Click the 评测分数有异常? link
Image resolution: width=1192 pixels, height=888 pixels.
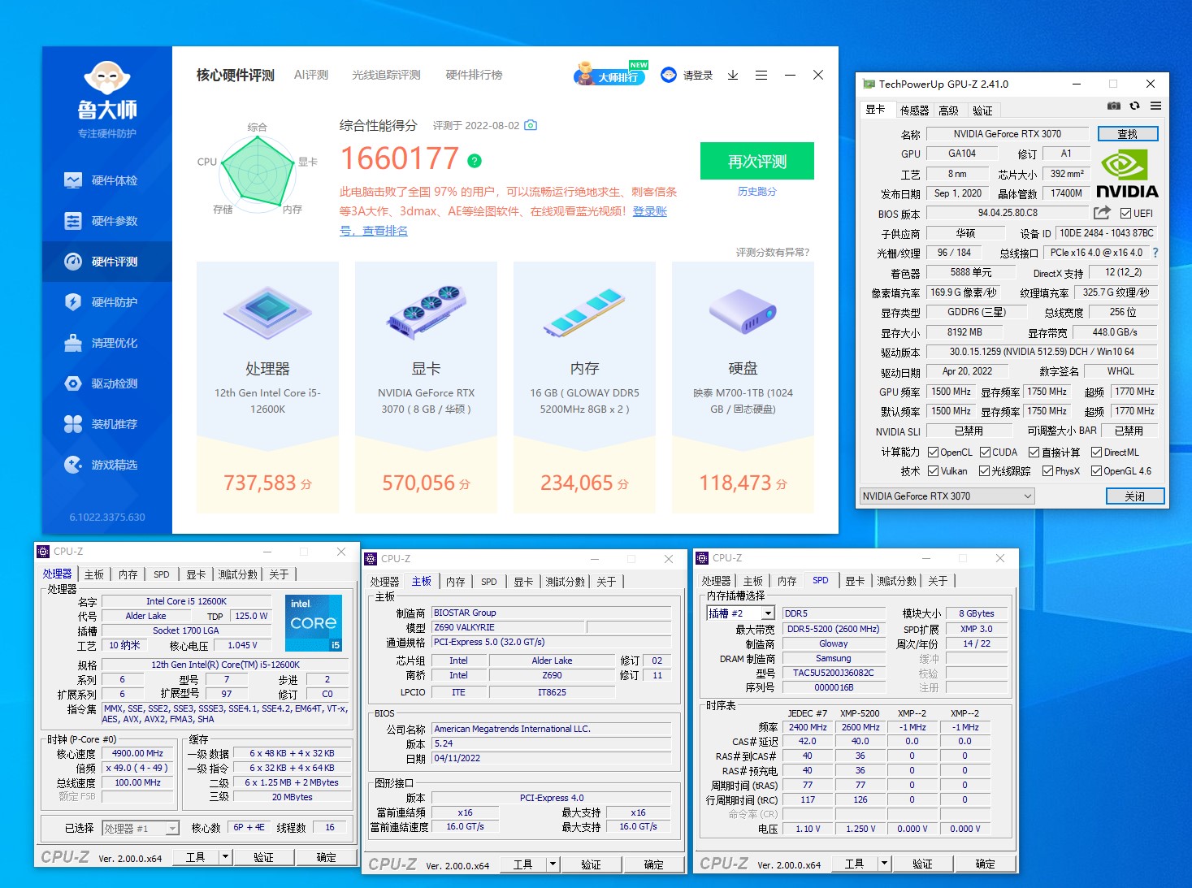pyautogui.click(x=773, y=253)
